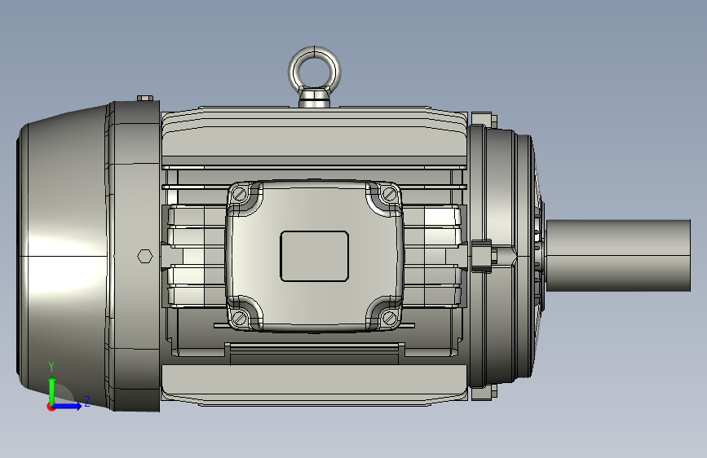
Task: Select the top-right screw of terminal box
Action: [389, 195]
